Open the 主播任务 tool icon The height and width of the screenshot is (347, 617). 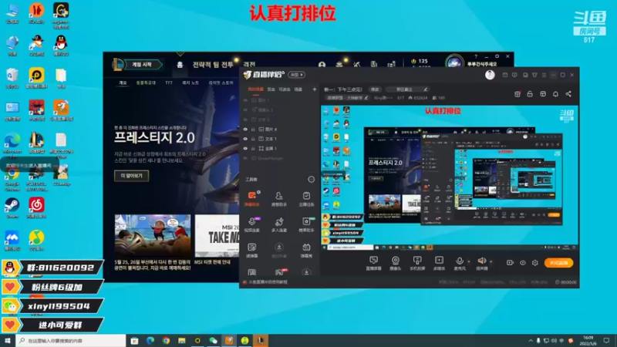click(x=306, y=199)
